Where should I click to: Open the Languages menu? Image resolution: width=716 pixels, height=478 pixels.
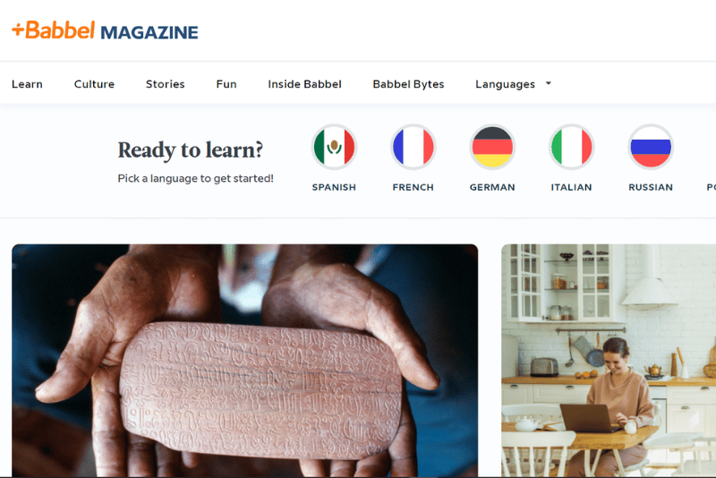[x=505, y=84]
